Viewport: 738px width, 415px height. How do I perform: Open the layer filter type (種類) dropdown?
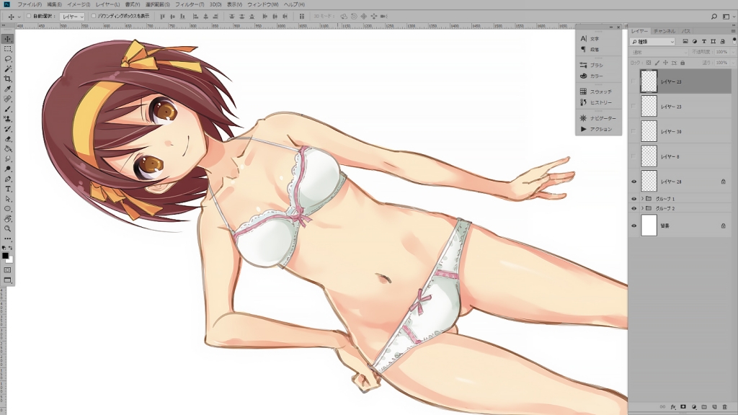pos(652,42)
